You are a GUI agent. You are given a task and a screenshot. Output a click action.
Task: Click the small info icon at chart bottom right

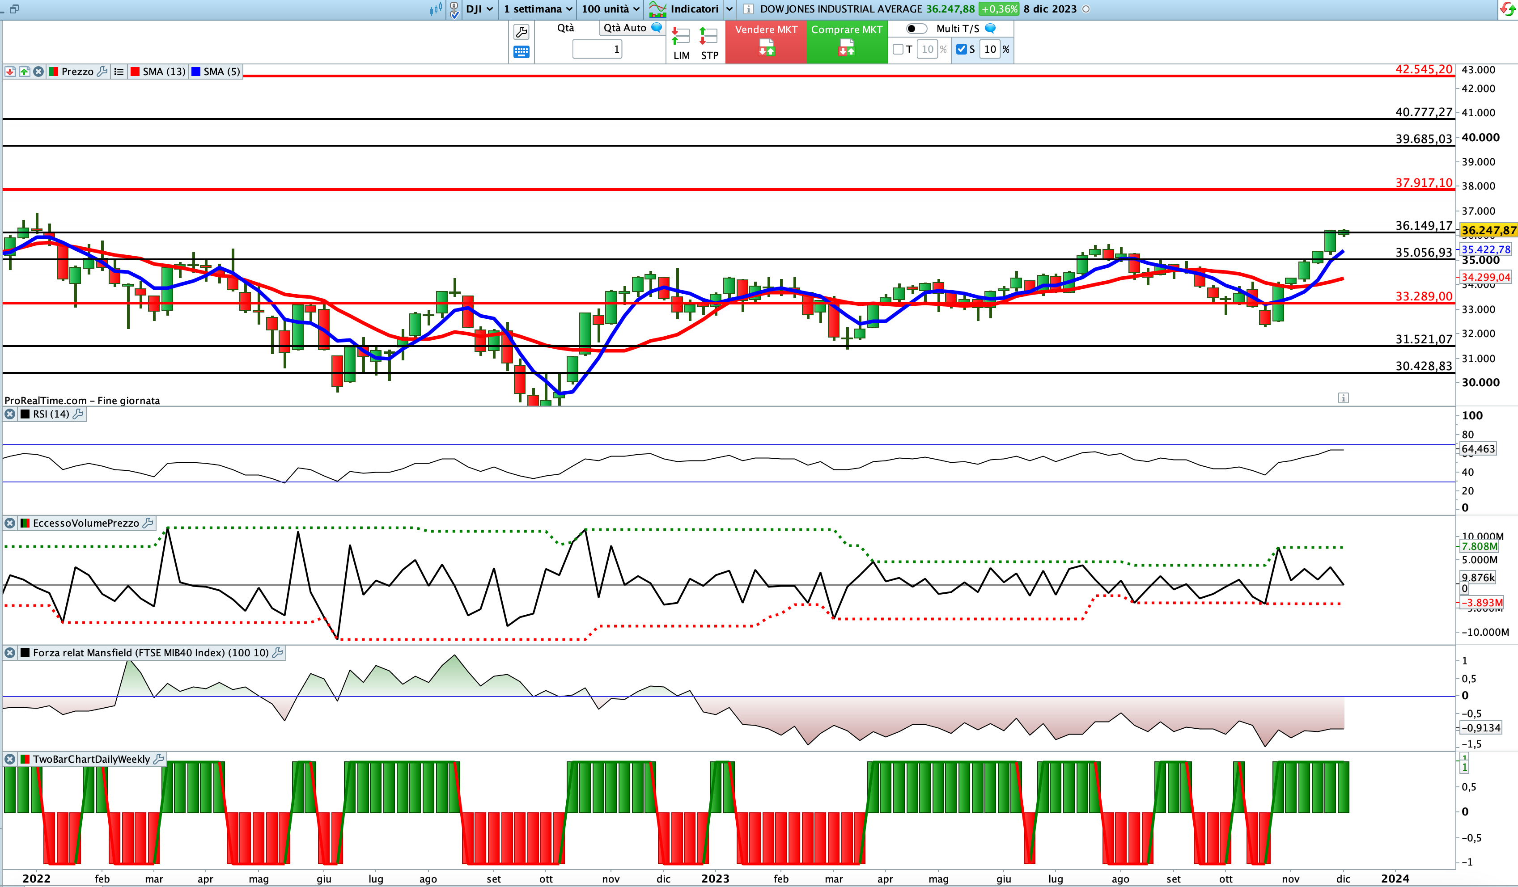pos(1343,397)
